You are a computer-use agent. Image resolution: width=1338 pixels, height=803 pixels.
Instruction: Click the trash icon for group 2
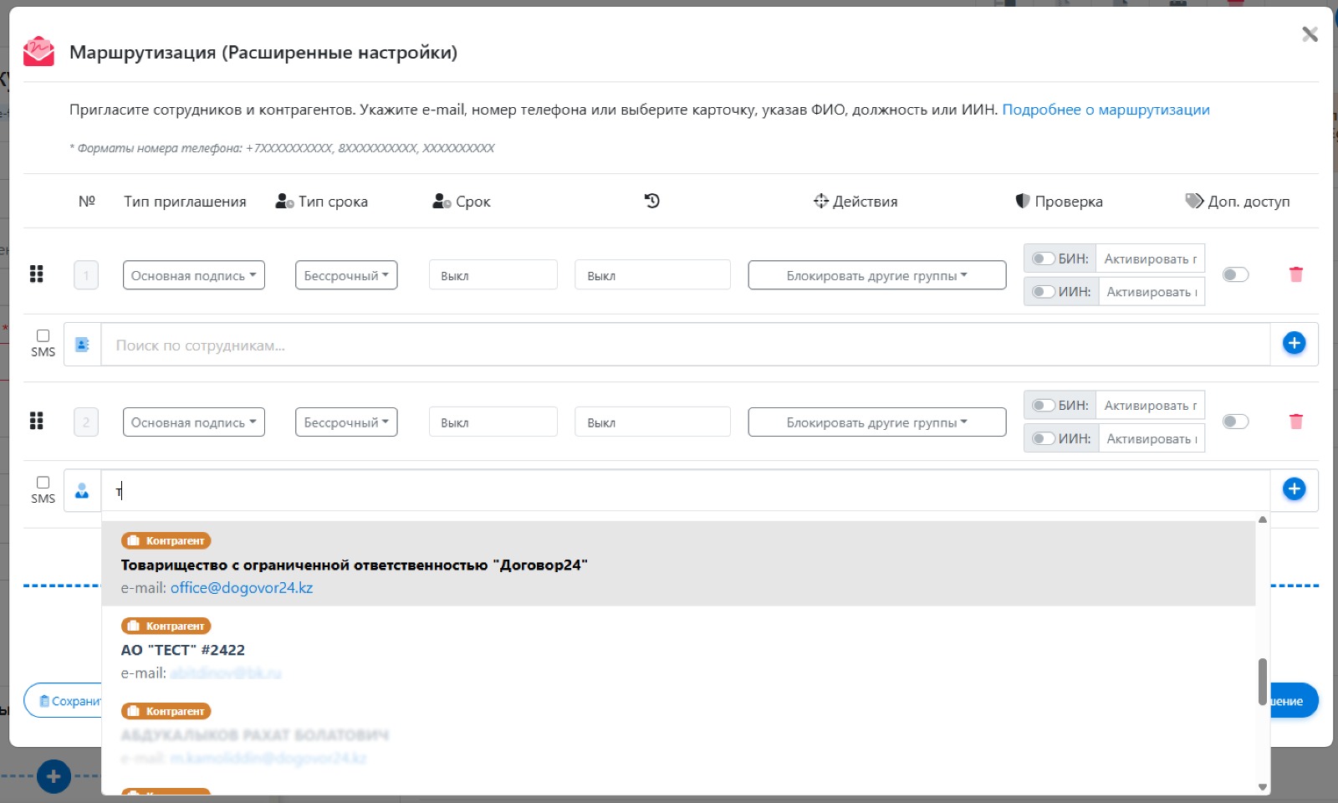tap(1295, 422)
